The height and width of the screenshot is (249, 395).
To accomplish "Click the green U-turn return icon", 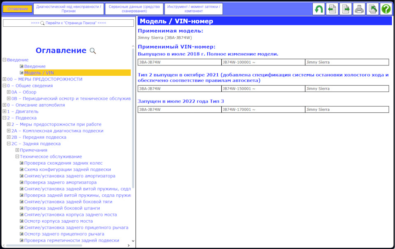I will point(318,9).
